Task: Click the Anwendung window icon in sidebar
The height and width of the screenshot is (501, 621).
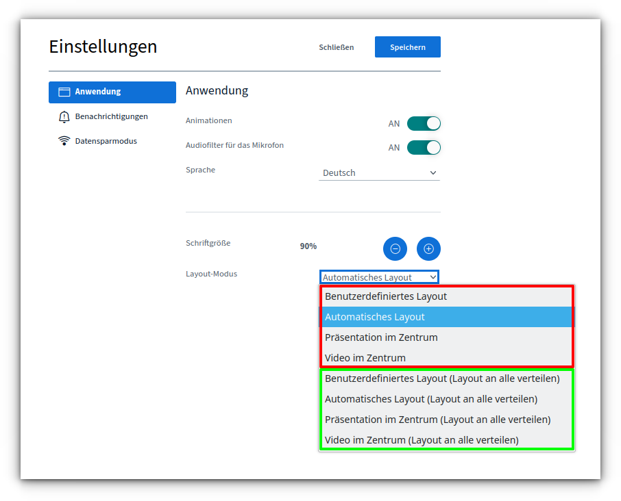Action: [x=64, y=92]
